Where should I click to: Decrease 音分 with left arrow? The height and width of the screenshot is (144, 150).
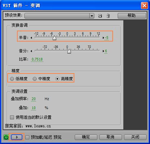31,51
